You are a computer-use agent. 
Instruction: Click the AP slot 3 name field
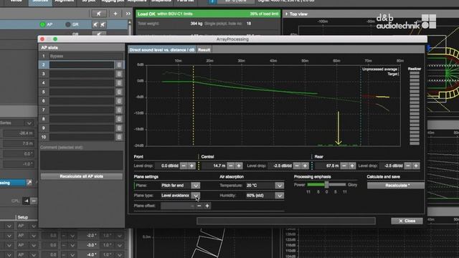tap(82, 74)
